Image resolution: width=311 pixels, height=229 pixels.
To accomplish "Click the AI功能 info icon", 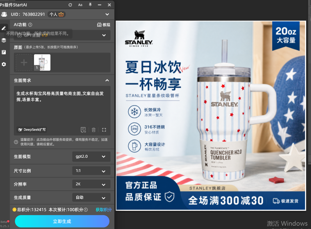I will click(x=30, y=25).
